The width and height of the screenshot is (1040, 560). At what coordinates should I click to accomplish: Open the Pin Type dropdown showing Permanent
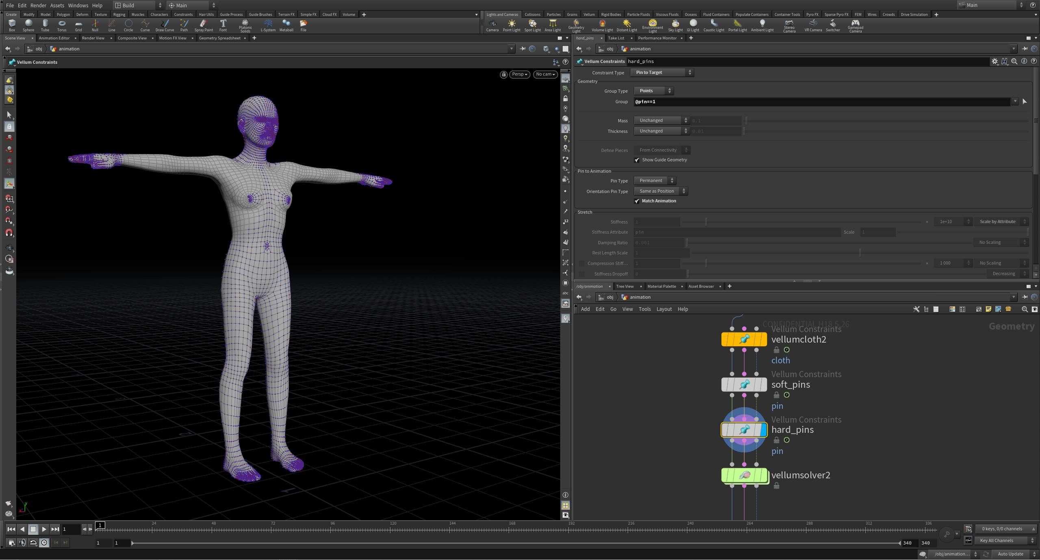point(654,180)
